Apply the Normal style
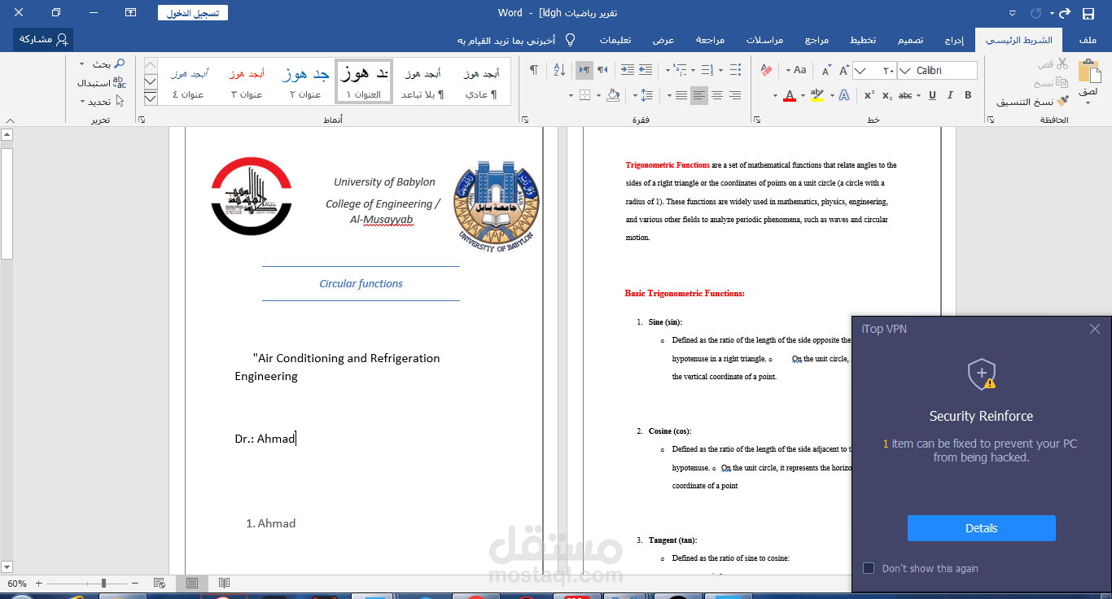The width and height of the screenshot is (1112, 599). 481,81
